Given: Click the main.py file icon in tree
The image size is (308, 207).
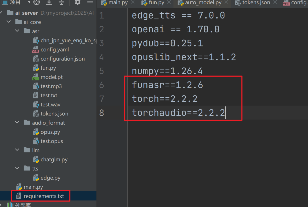Looking at the screenshot, I should pos(19,187).
